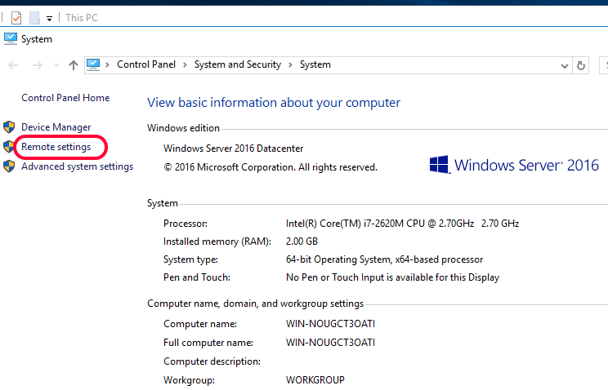Click the Full computer name value
The height and width of the screenshot is (390, 608).
pyautogui.click(x=330, y=343)
